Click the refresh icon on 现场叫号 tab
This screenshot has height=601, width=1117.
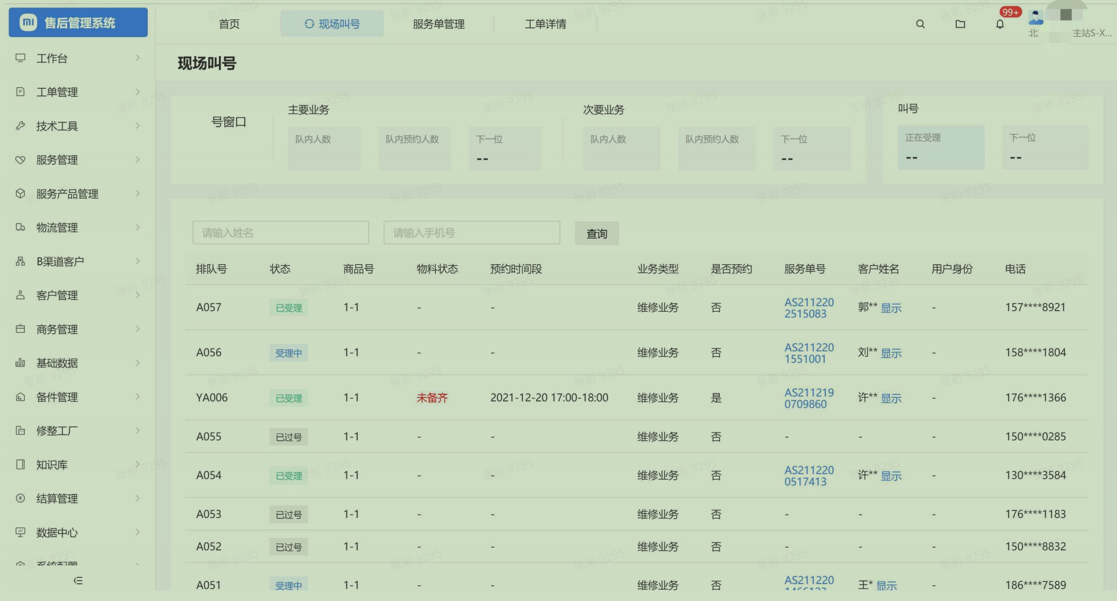coord(309,24)
